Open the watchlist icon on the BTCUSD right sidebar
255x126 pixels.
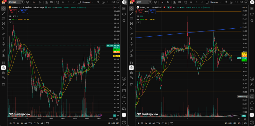coord(124,8)
